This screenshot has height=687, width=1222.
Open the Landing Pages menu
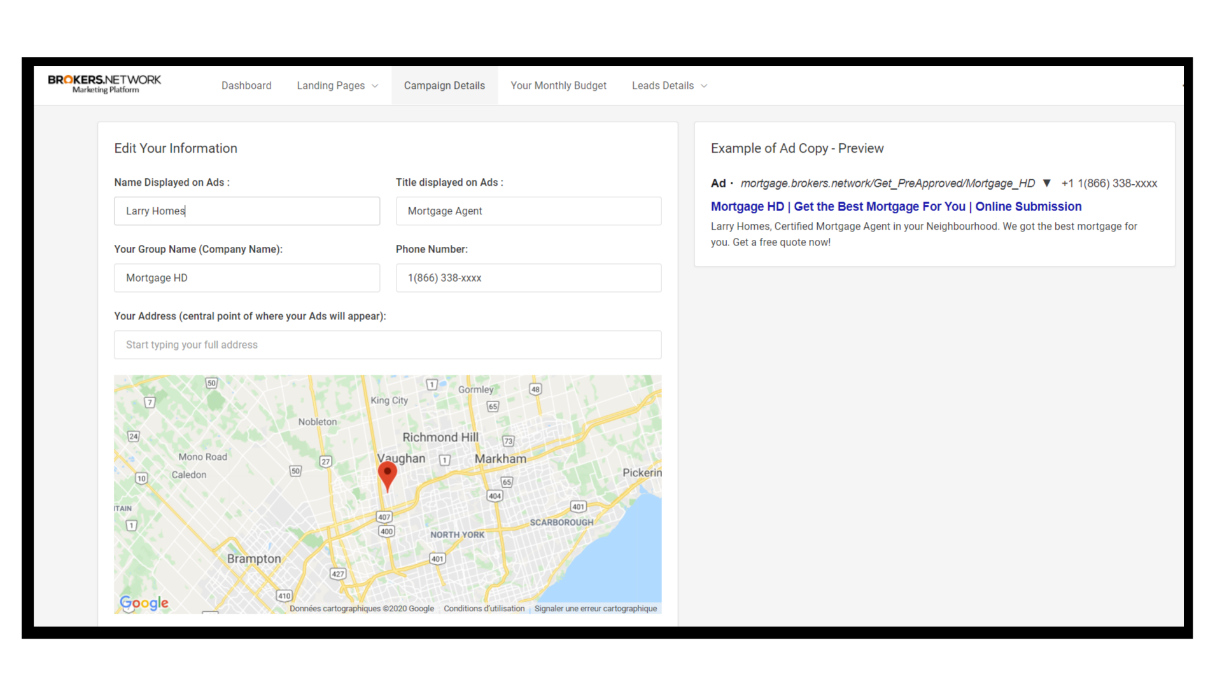[337, 85]
